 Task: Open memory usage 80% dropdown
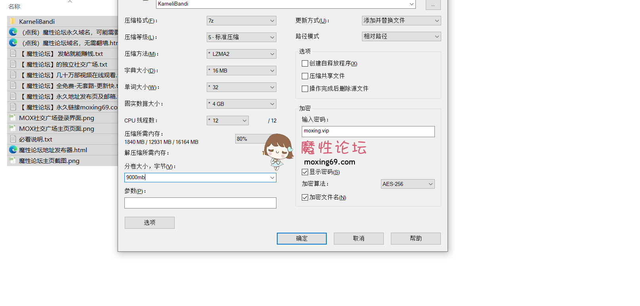pyautogui.click(x=250, y=139)
